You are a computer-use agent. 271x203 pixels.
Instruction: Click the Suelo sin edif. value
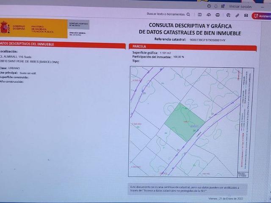pos(28,73)
